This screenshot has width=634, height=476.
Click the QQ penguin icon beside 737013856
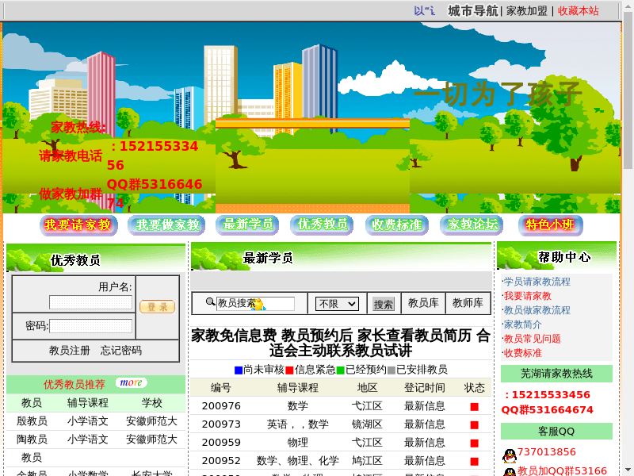[x=509, y=455]
